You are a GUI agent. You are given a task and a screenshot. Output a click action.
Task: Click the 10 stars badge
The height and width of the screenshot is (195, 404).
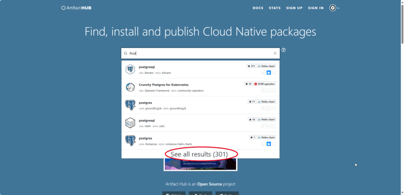[x=252, y=120]
